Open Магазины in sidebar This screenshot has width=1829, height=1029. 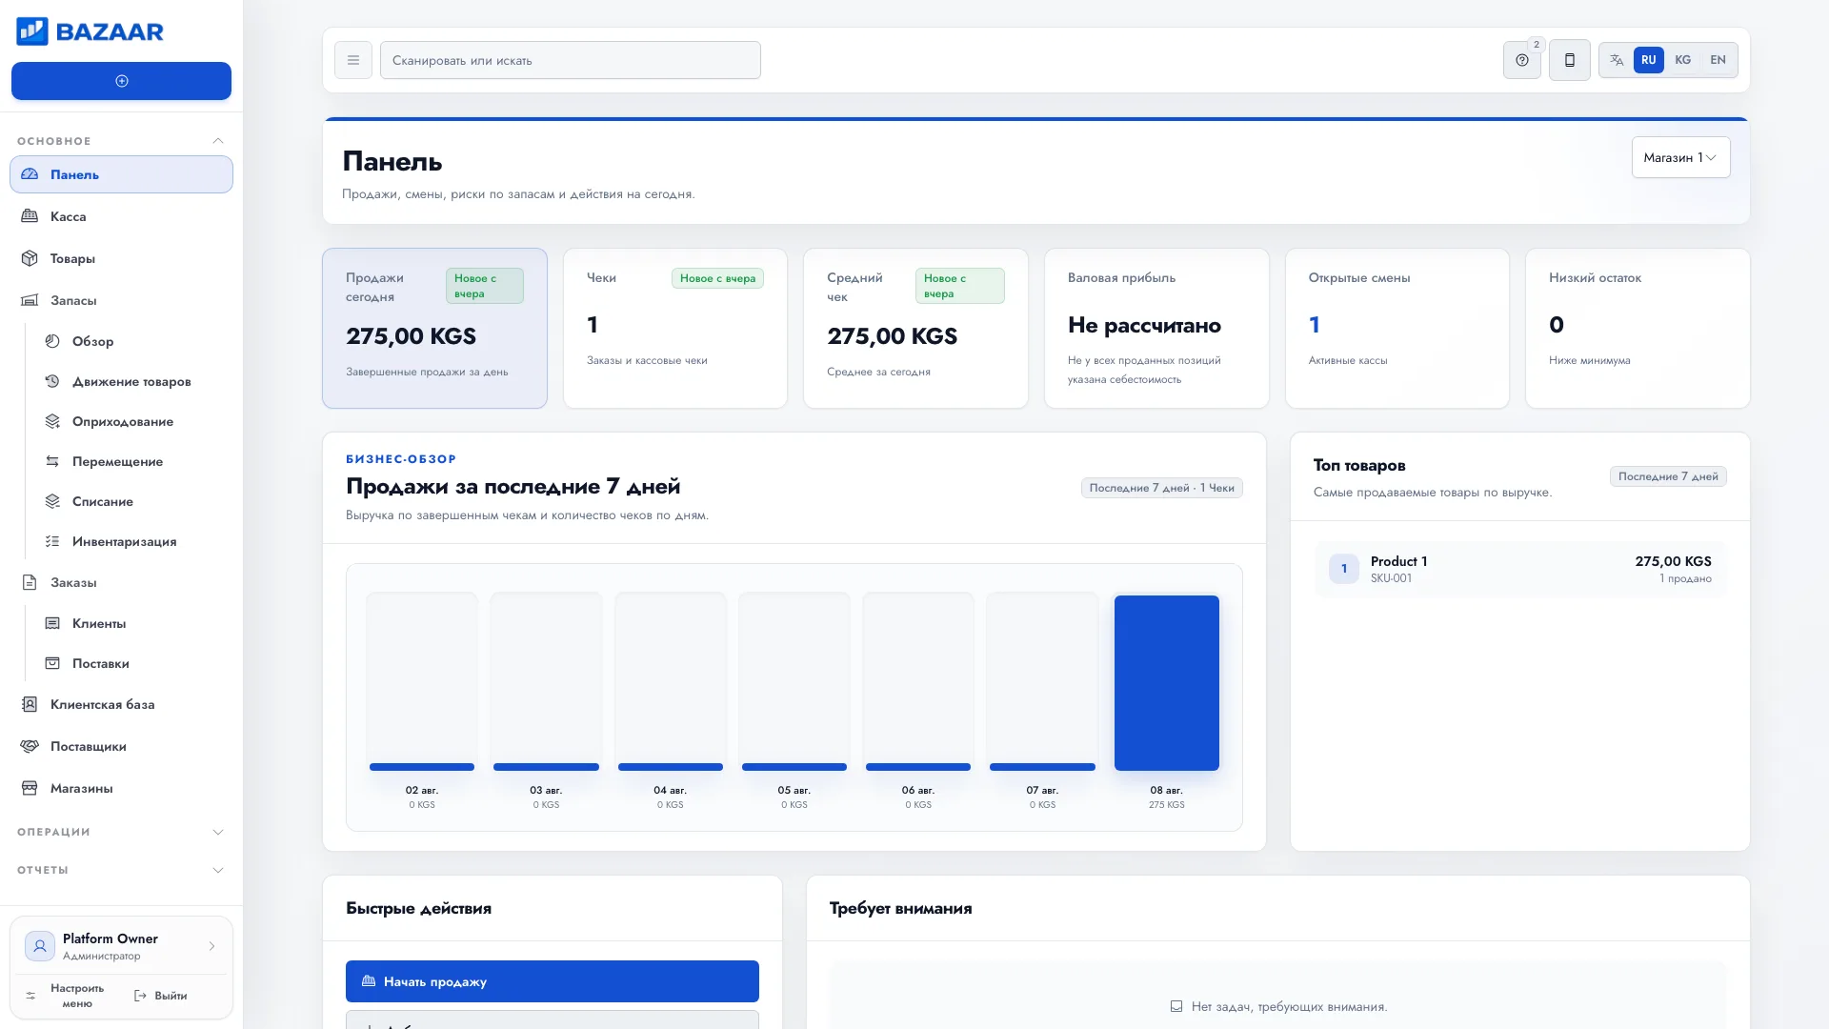tap(121, 788)
